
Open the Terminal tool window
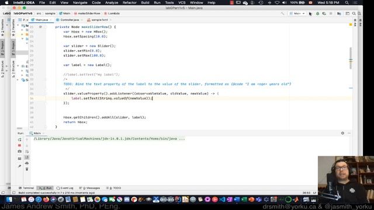coord(26,188)
